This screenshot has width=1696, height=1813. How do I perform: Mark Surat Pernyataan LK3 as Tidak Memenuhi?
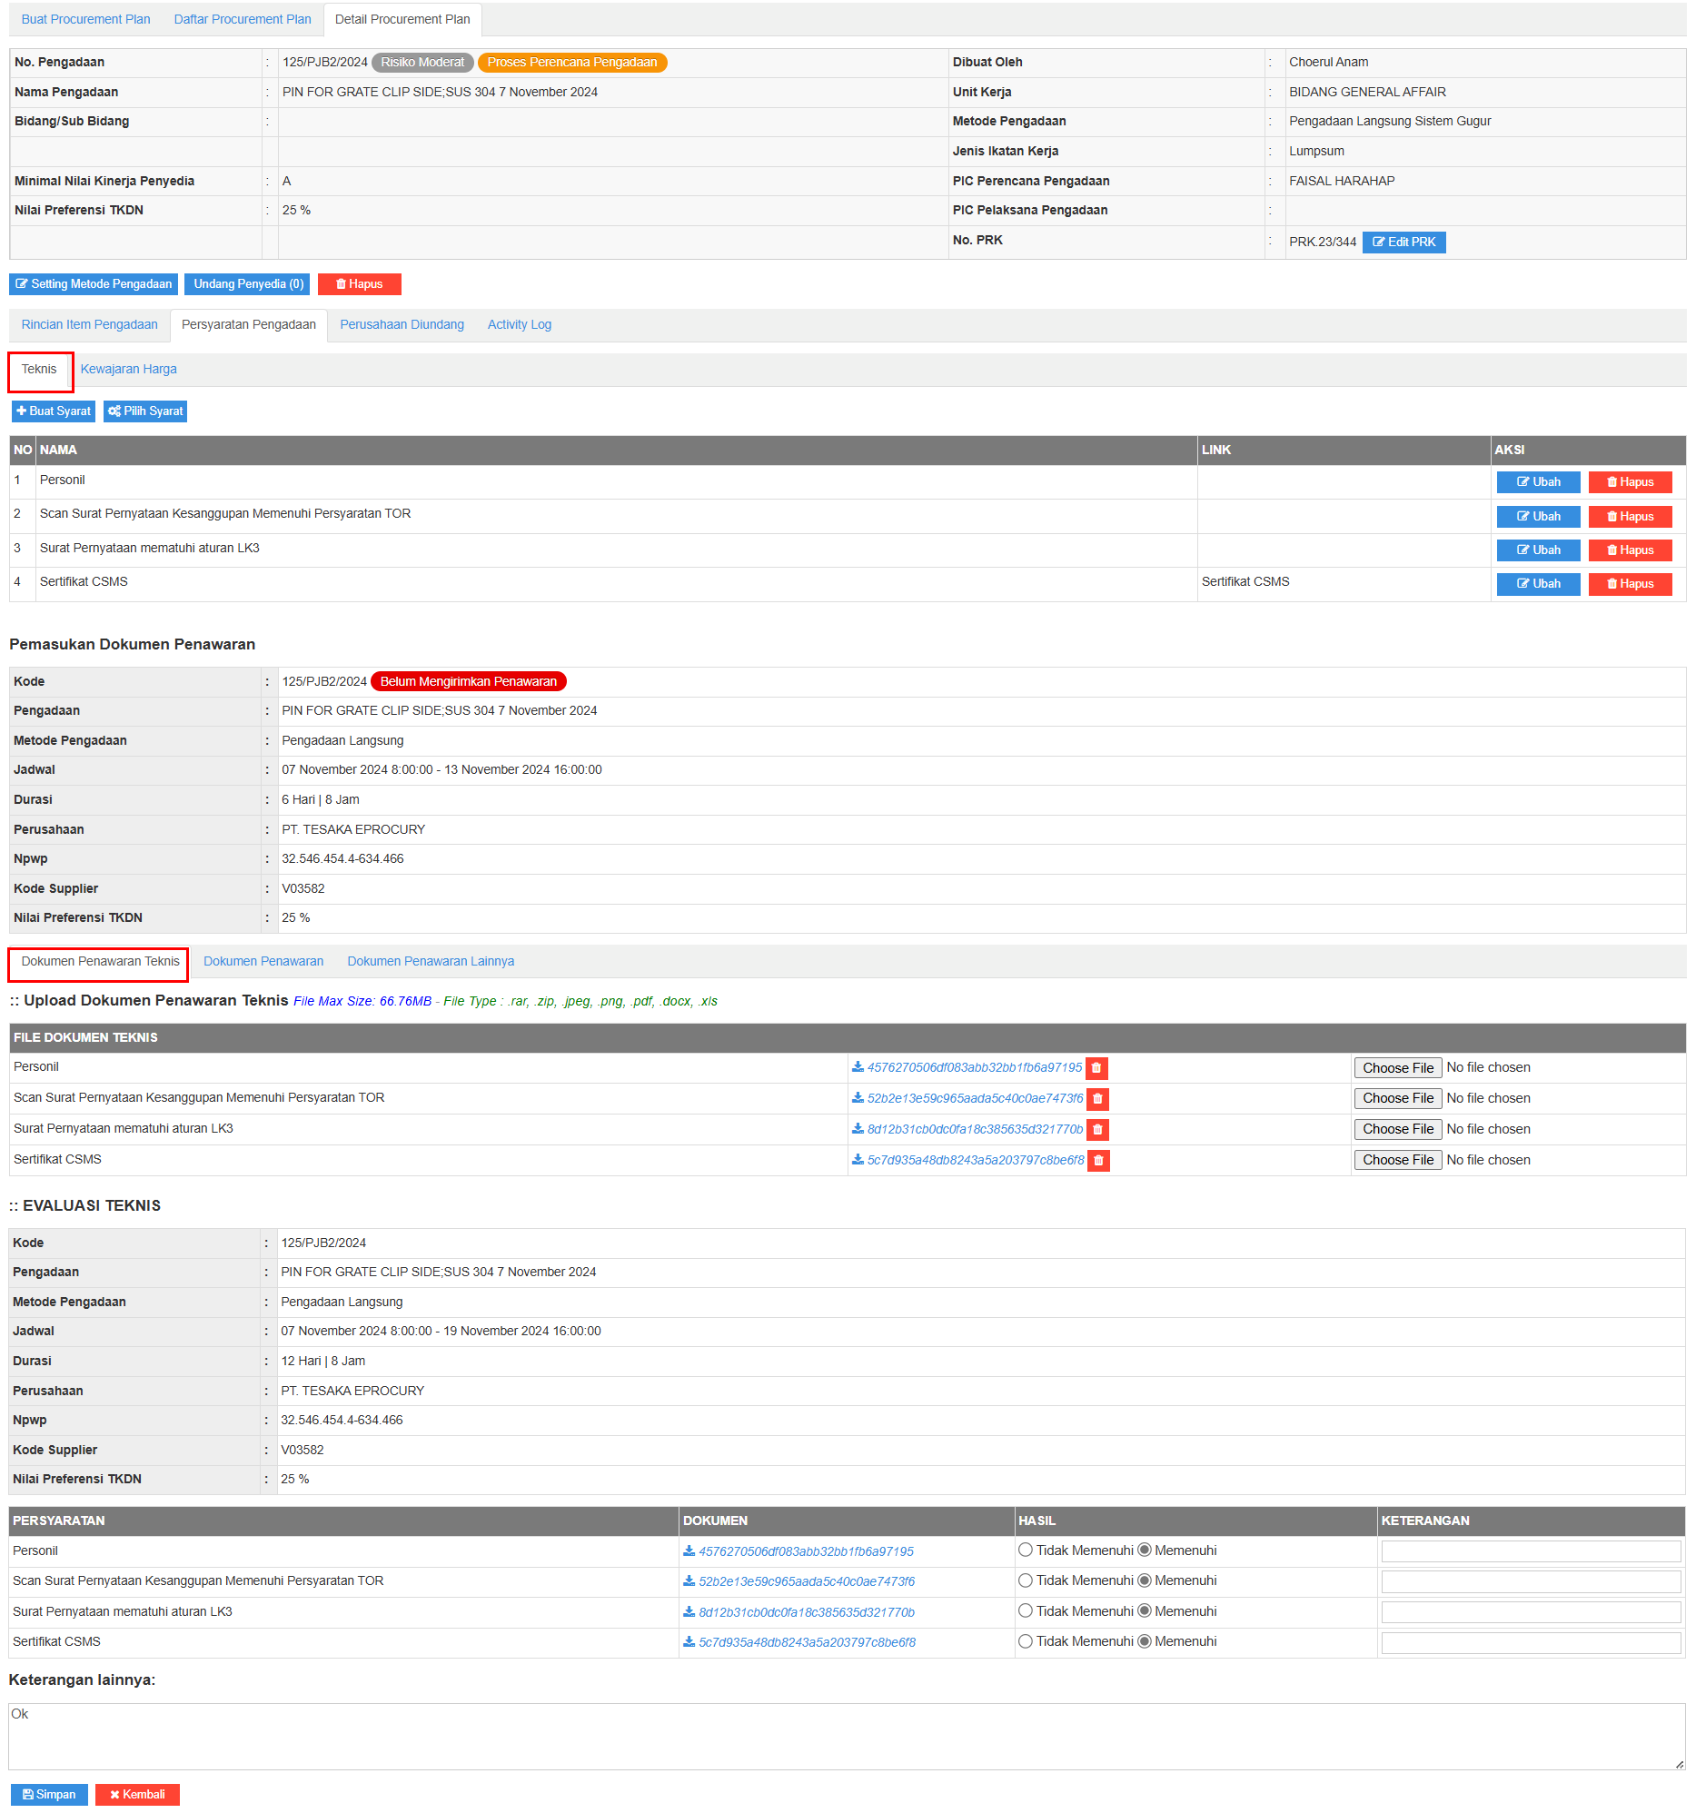pyautogui.click(x=1025, y=1611)
